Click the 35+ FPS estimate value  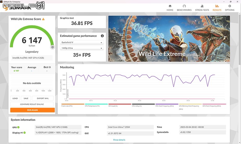(82, 55)
